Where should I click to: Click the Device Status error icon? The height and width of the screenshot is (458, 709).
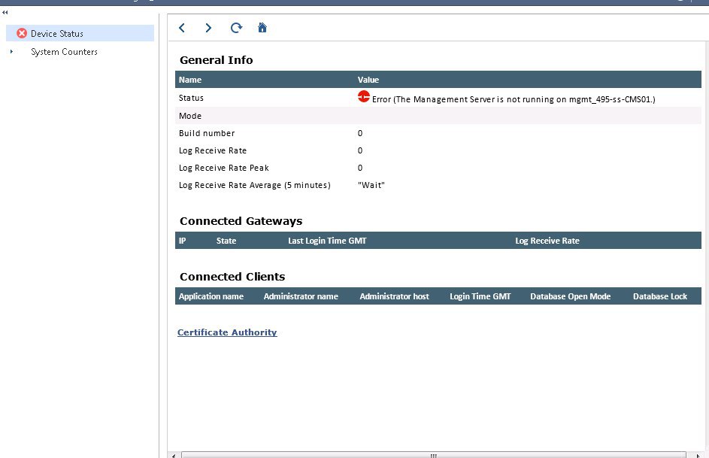tap(22, 33)
